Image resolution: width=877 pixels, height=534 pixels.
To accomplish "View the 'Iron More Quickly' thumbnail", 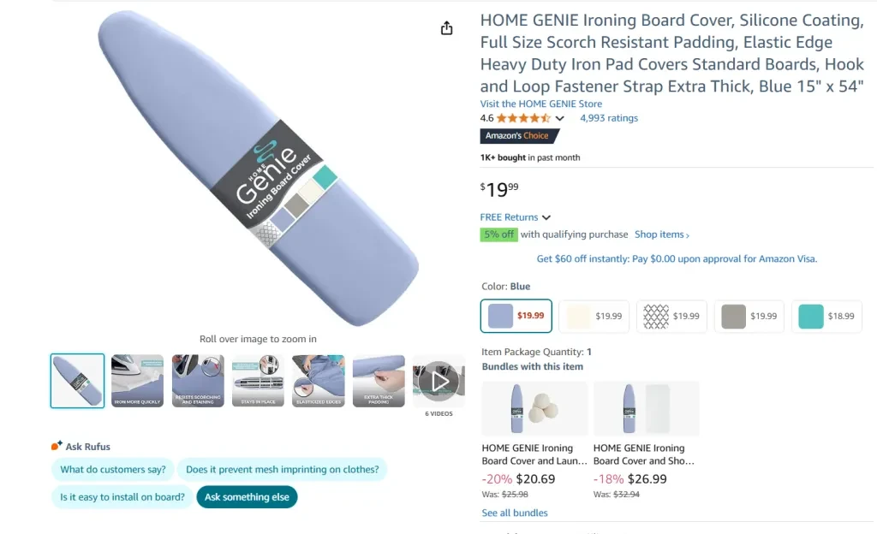I will [x=138, y=381].
